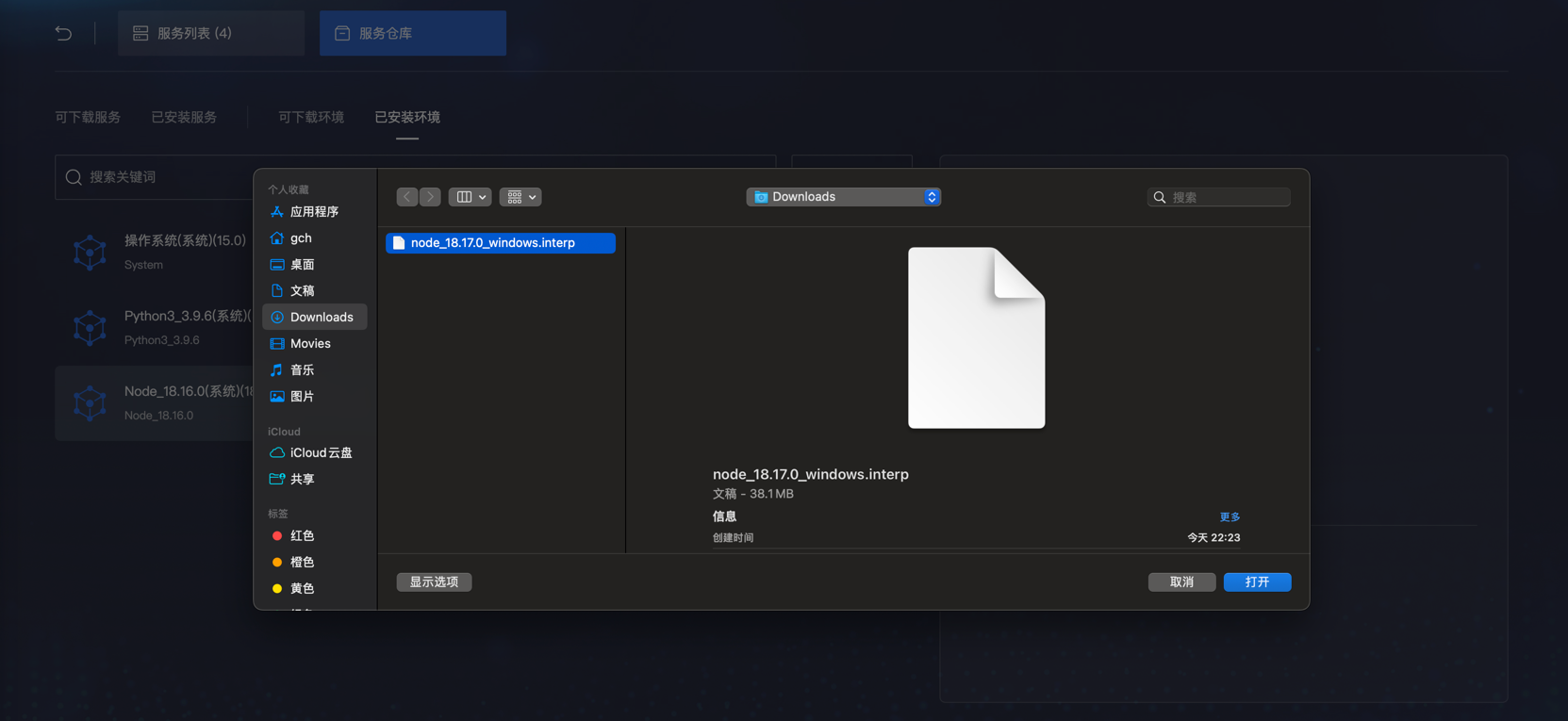Switch to the 服务仓库 tab
This screenshot has width=1568, height=721.
413,33
